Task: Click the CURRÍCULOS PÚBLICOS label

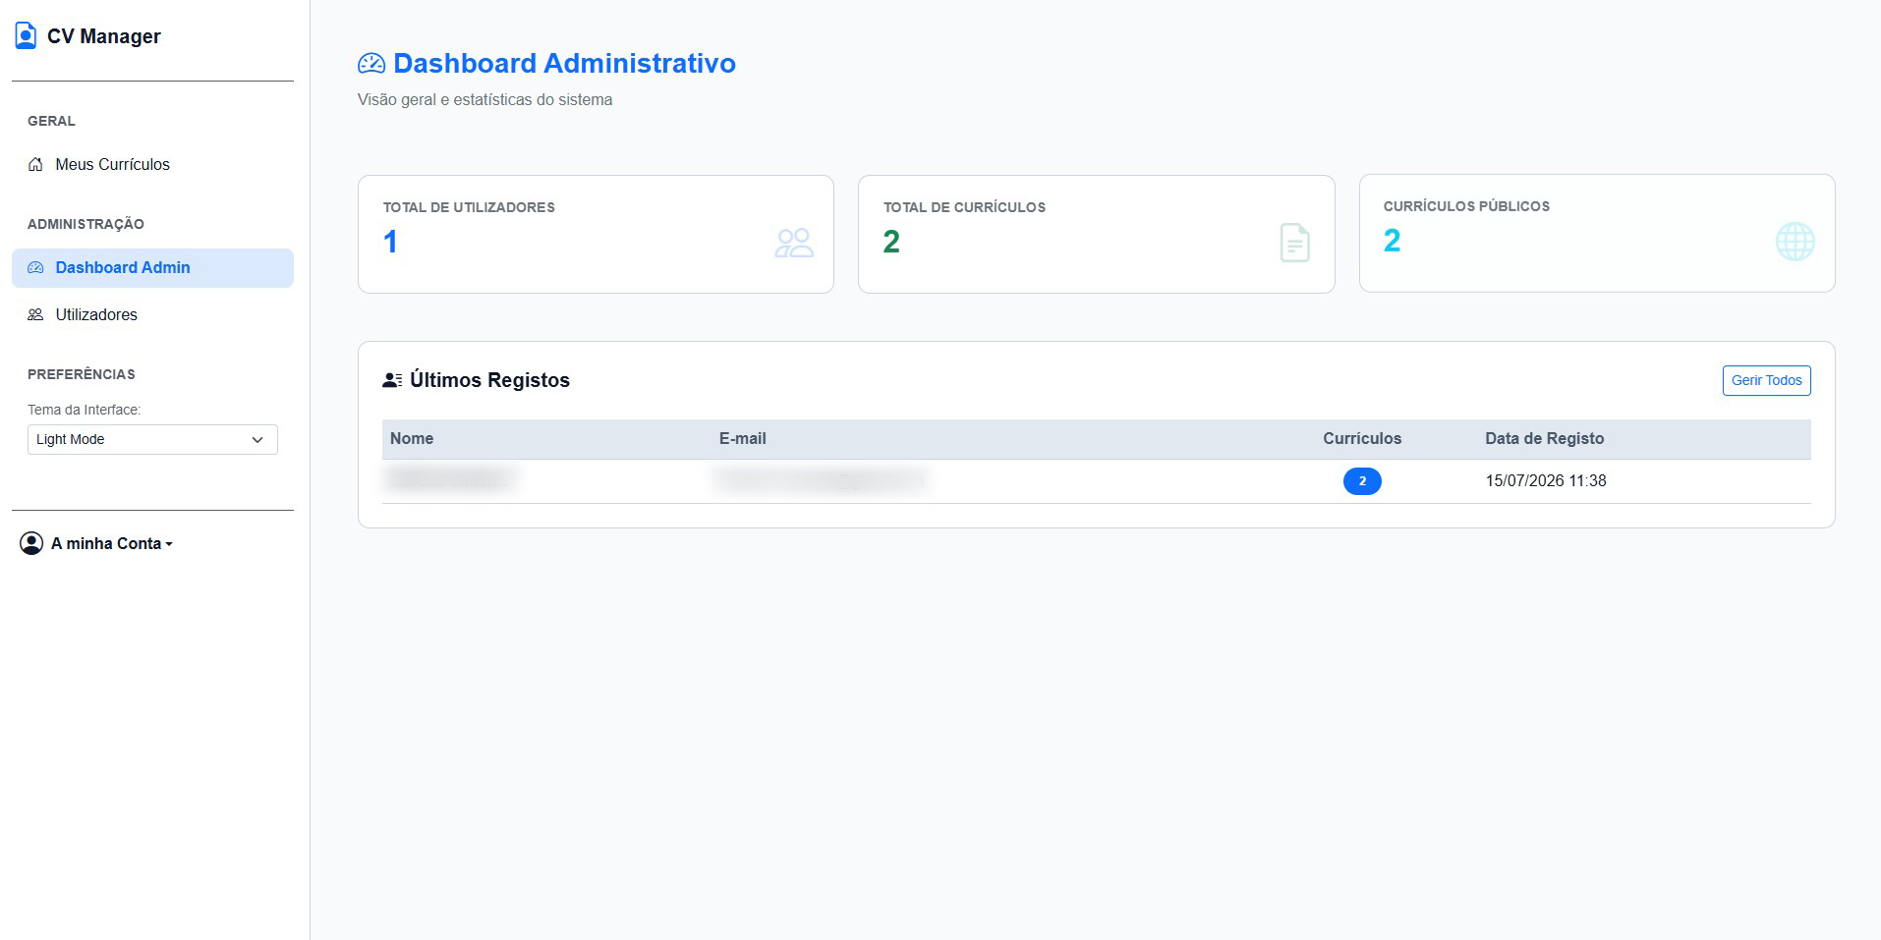Action: point(1466,206)
